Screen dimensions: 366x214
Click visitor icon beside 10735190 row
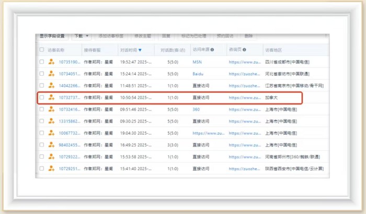51,62
